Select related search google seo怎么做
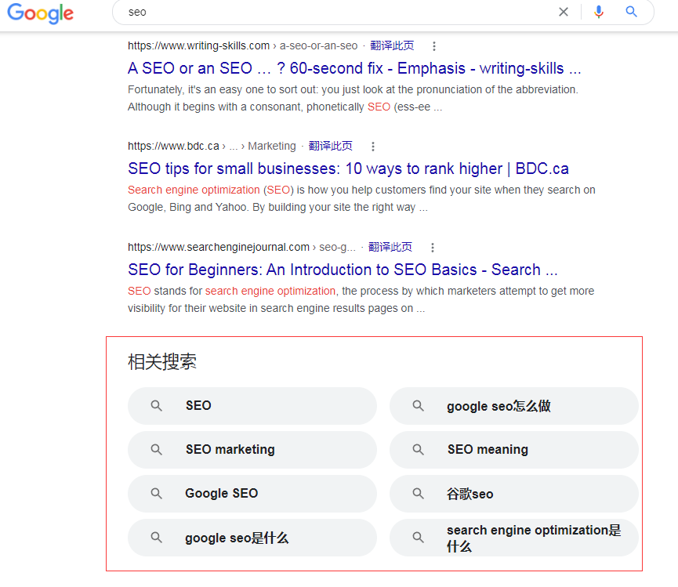Image resolution: width=678 pixels, height=587 pixels. (514, 406)
